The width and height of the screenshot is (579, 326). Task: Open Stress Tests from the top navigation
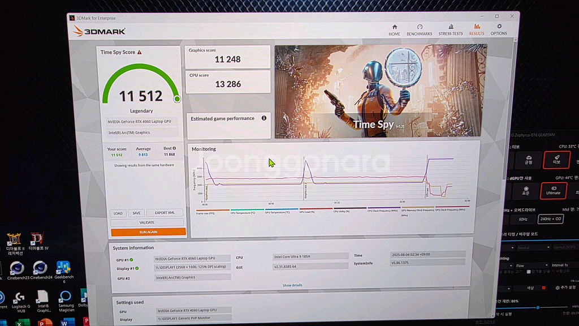tap(450, 29)
